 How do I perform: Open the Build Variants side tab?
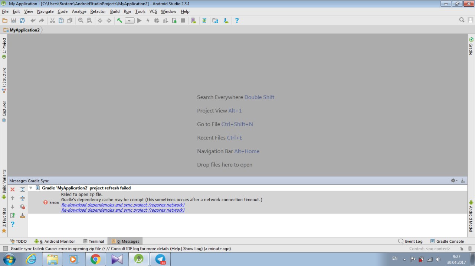pos(4,184)
